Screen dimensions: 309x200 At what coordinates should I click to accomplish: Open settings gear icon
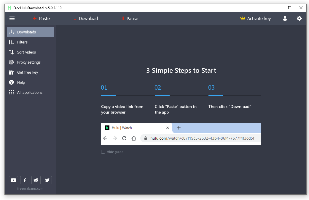(299, 18)
